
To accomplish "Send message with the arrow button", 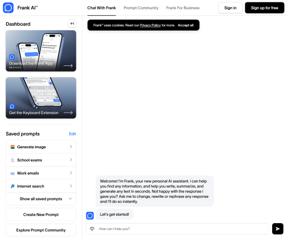I will point(278,229).
